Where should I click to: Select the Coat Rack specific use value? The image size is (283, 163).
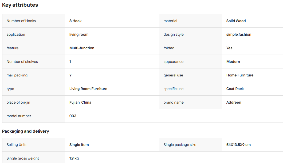[235, 89]
